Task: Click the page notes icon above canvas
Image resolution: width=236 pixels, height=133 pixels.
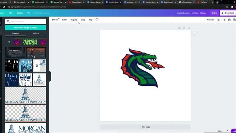Action: 180,28
